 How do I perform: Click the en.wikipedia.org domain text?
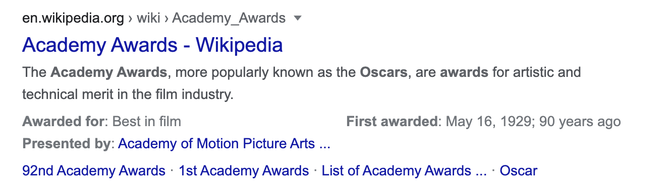click(73, 19)
